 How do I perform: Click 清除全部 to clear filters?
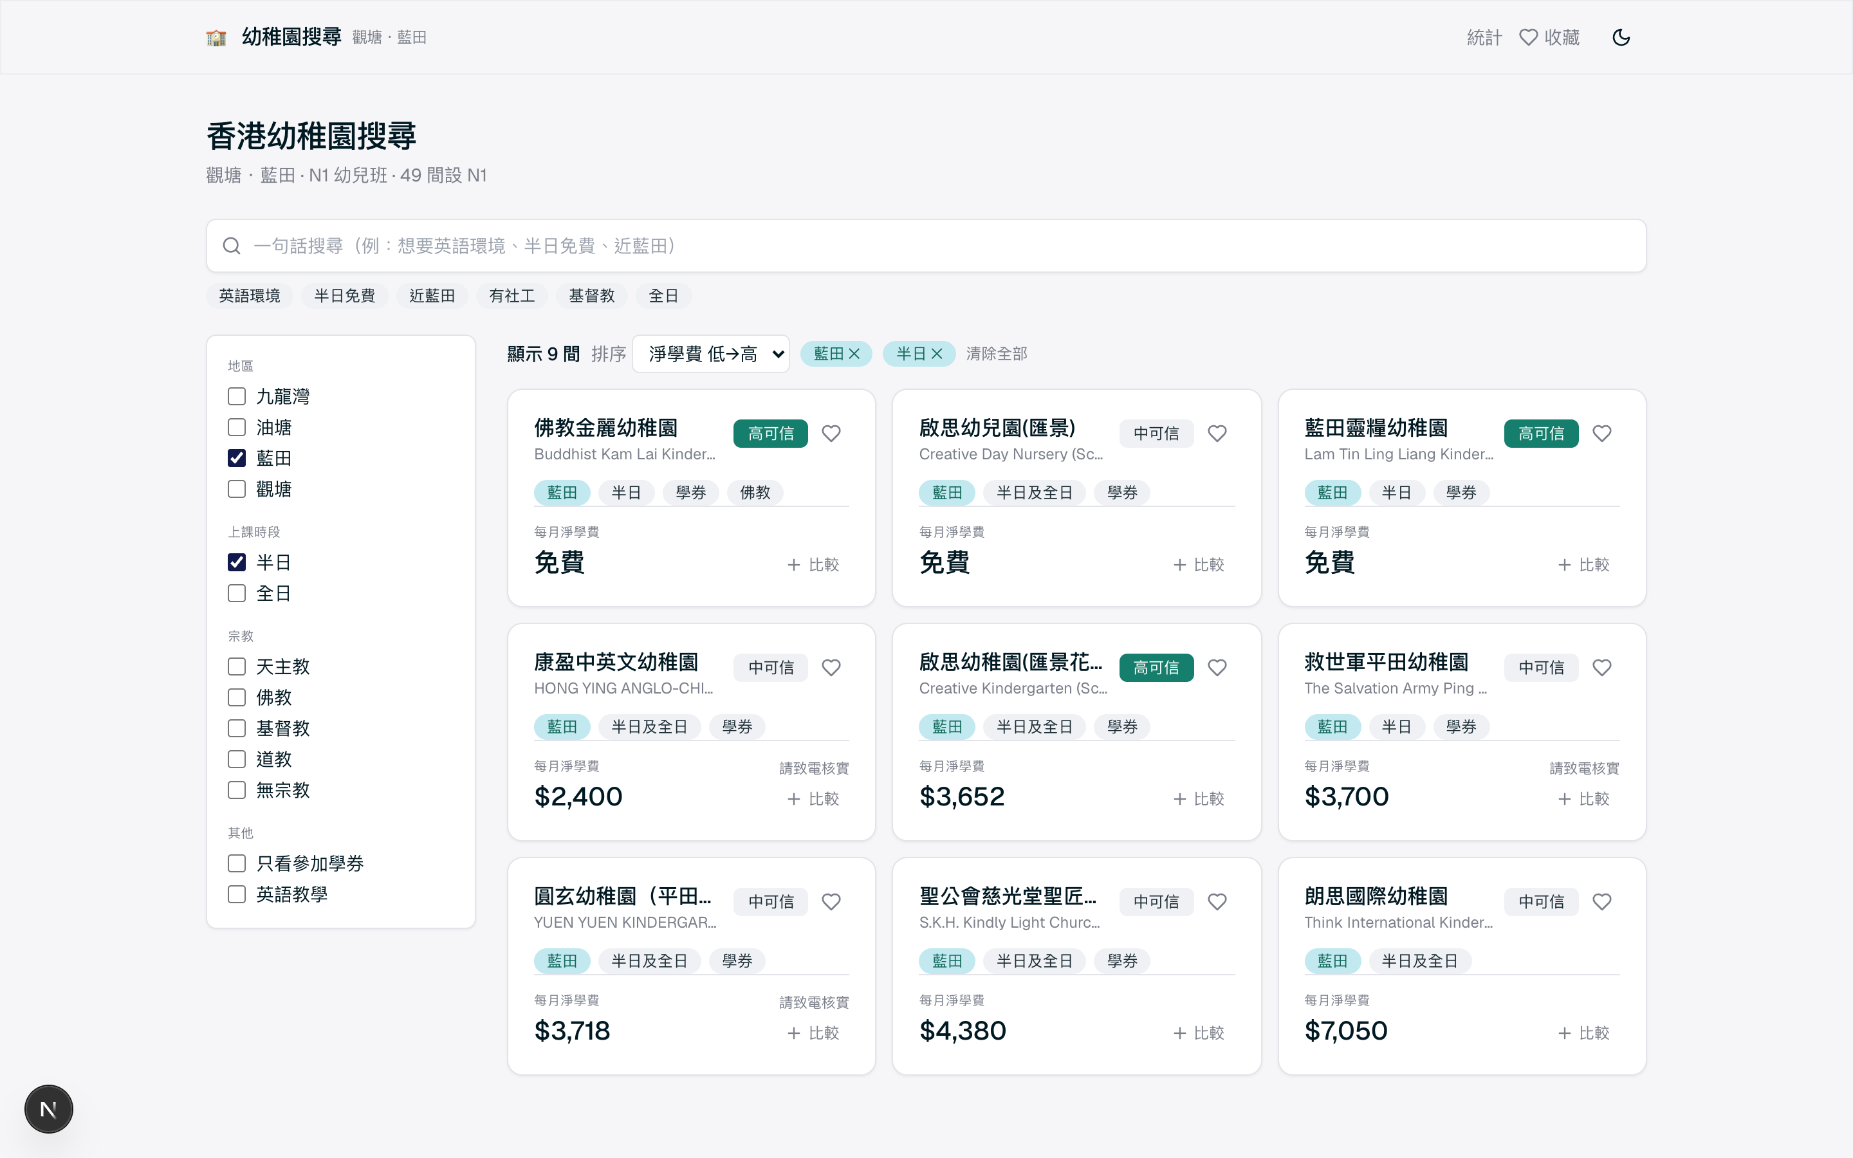[x=996, y=354]
